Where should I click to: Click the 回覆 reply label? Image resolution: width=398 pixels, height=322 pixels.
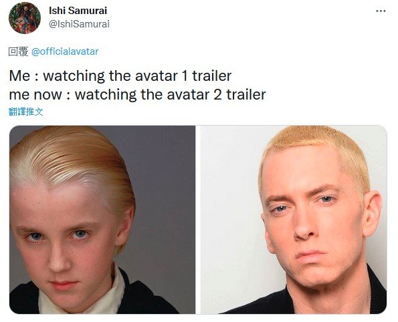pyautogui.click(x=18, y=51)
